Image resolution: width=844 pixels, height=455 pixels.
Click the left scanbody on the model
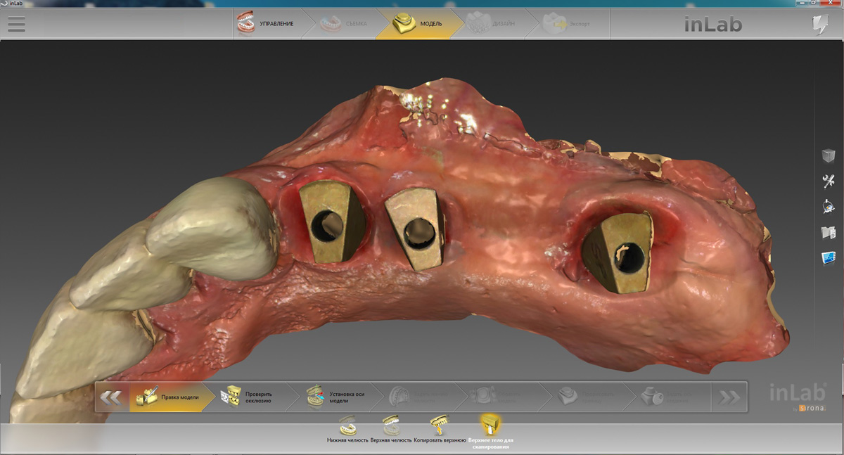[331, 222]
